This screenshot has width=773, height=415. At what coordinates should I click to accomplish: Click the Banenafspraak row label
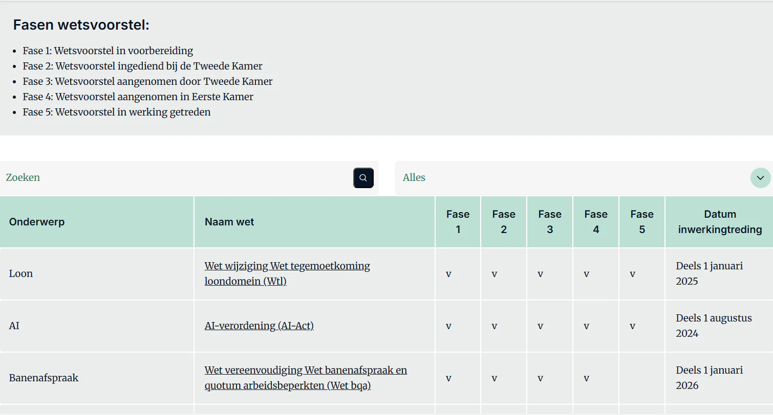pyautogui.click(x=43, y=378)
